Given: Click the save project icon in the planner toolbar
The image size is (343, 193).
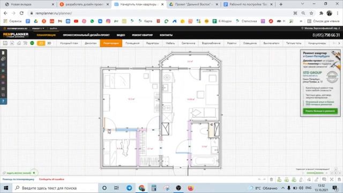Looking at the screenshot, I should [x=5, y=43].
